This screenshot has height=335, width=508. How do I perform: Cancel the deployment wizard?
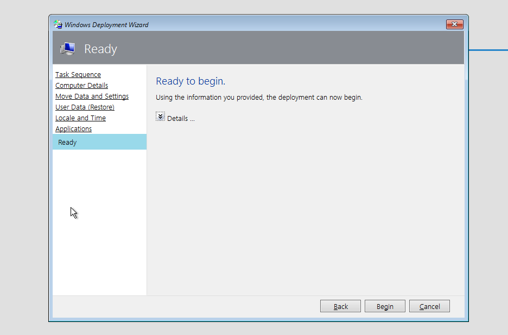pos(429,306)
